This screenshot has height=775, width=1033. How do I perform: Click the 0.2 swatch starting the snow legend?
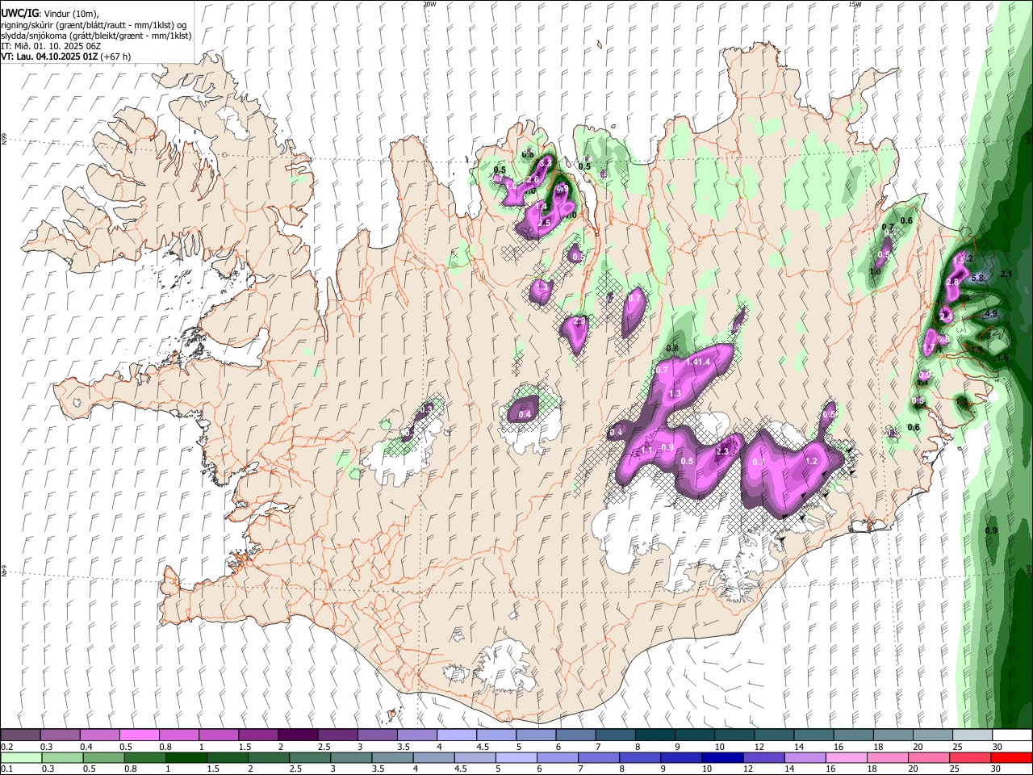tap(20, 735)
